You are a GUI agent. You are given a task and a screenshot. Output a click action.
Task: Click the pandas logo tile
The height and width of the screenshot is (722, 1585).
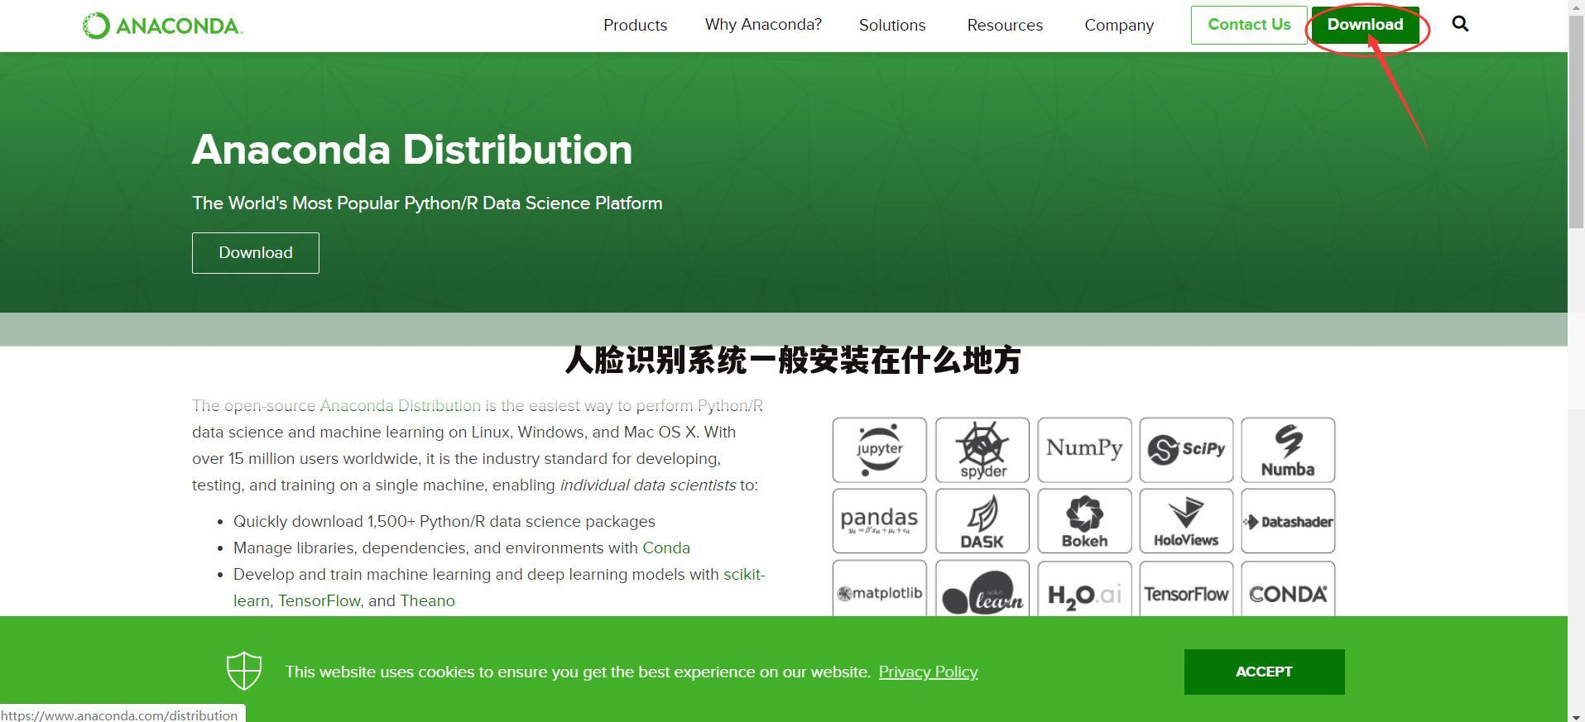pos(879,521)
